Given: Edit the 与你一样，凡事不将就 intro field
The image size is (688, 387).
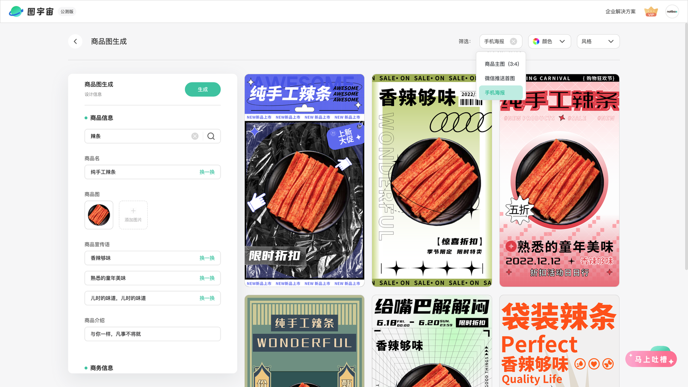Looking at the screenshot, I should [153, 334].
